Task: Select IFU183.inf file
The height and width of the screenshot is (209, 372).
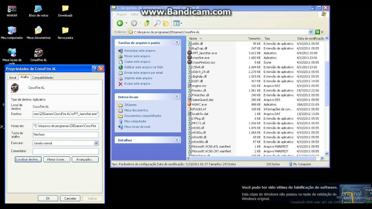Action: point(199,109)
